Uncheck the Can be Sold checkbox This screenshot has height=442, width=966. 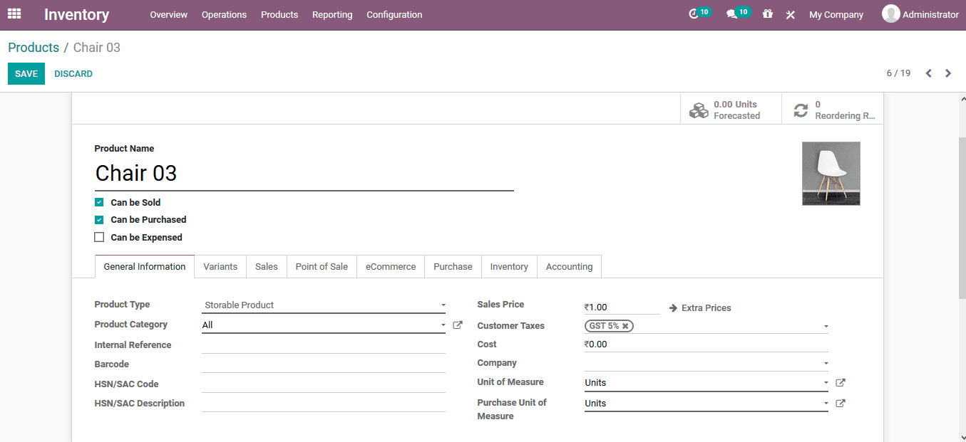[99, 201]
